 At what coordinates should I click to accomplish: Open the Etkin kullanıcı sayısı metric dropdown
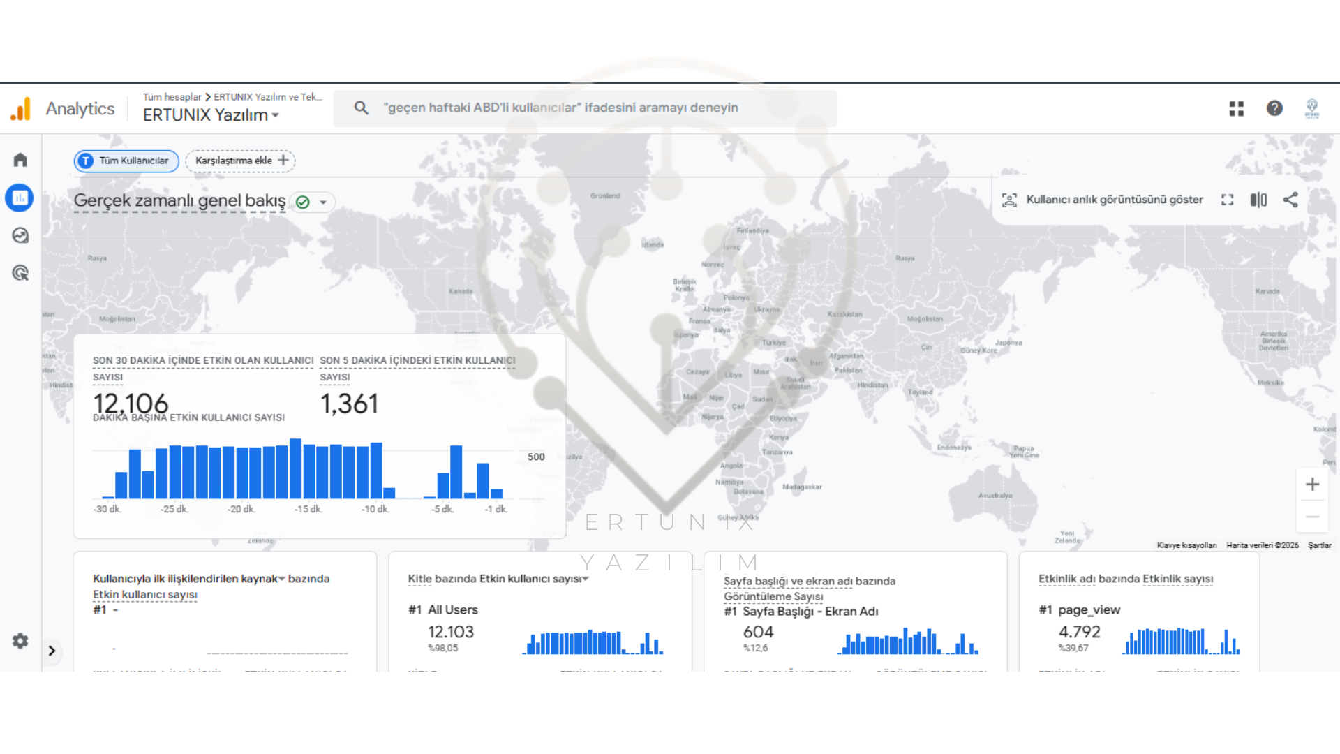534,579
